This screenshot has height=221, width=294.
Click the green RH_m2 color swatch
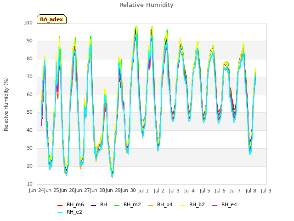coord(117,205)
